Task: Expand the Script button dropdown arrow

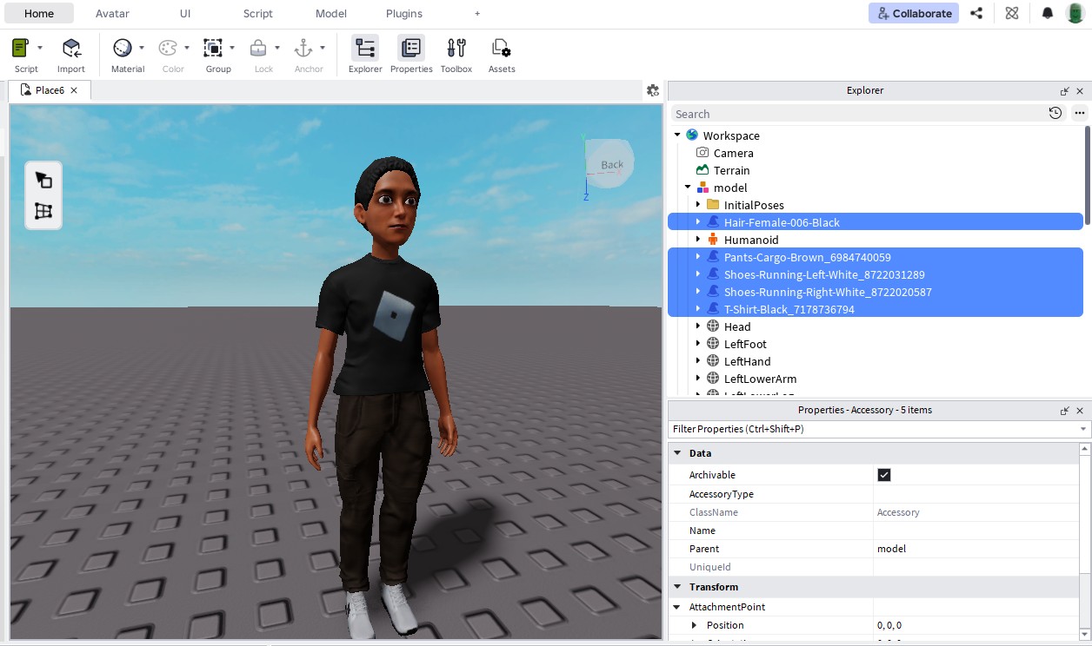Action: 40,48
